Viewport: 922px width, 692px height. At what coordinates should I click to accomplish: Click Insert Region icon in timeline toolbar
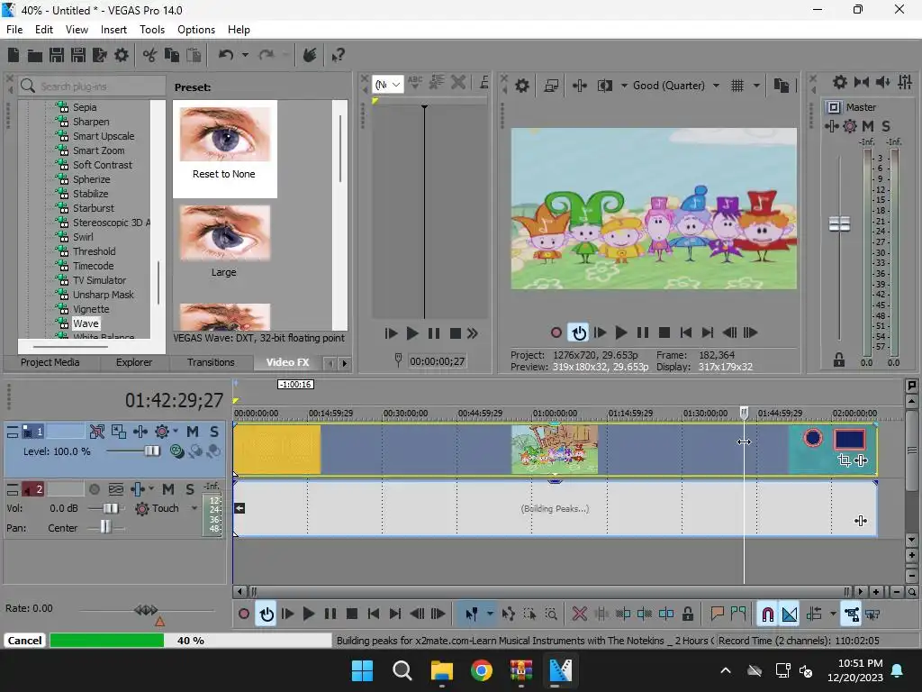click(x=738, y=615)
